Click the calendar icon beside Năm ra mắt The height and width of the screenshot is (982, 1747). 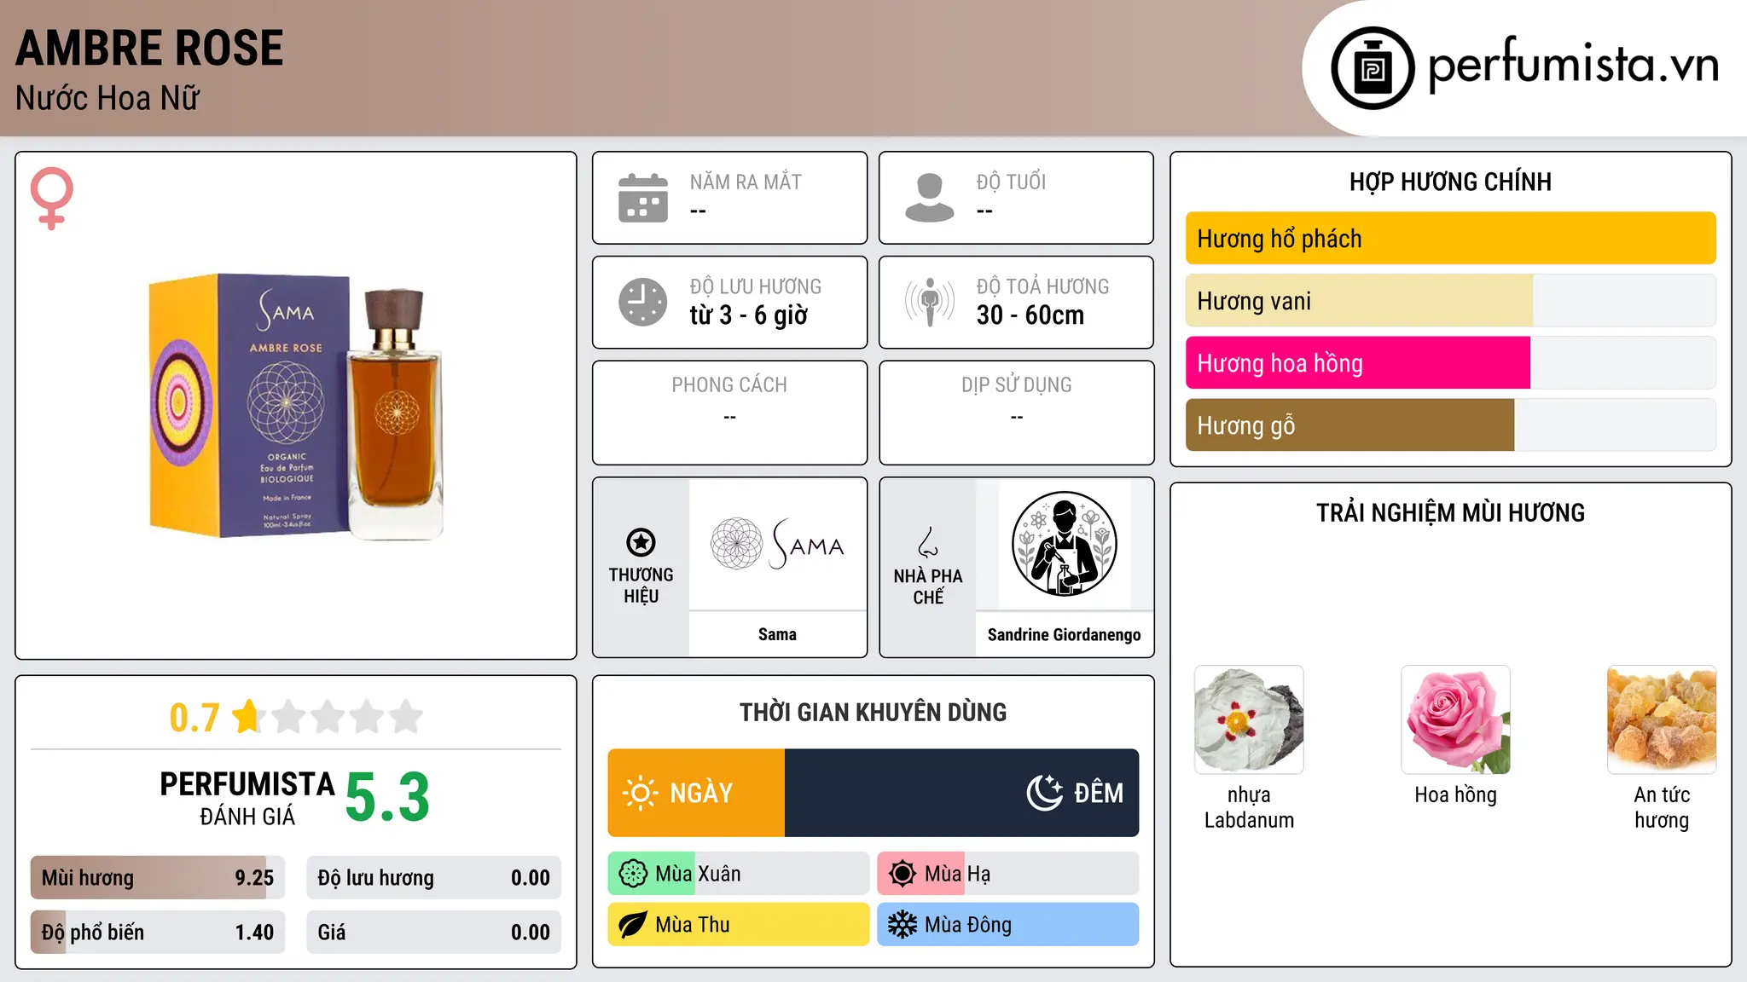click(643, 198)
